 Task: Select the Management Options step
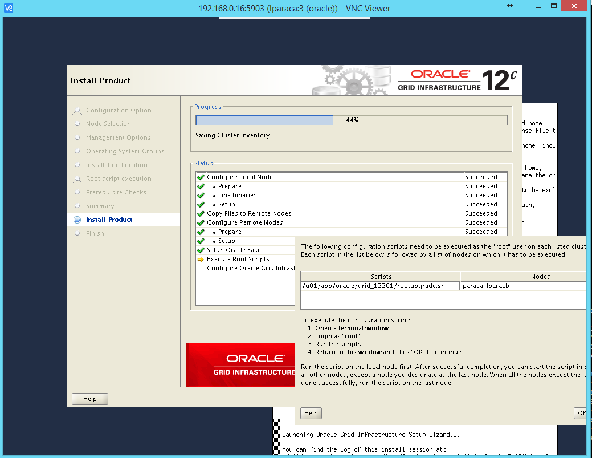point(118,137)
